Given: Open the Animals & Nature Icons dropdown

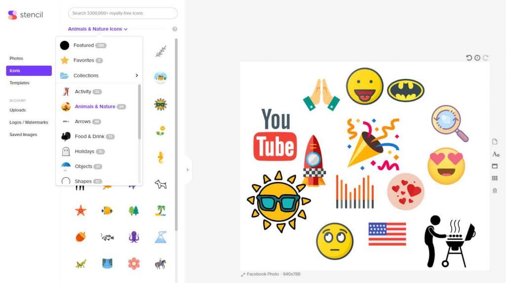Looking at the screenshot, I should [x=97, y=29].
